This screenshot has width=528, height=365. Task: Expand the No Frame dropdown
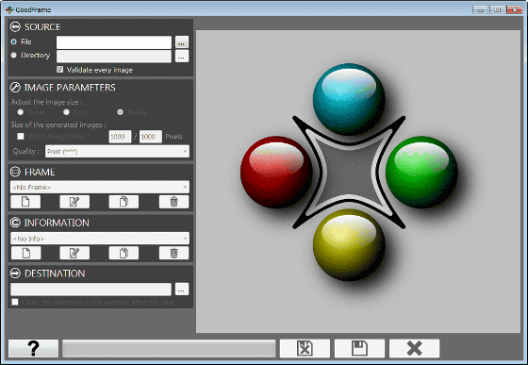(x=100, y=187)
